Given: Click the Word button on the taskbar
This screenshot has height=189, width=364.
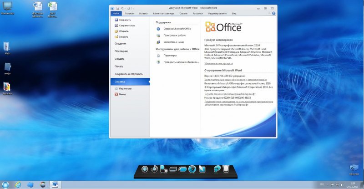Looking at the screenshot, I should [x=55, y=184].
